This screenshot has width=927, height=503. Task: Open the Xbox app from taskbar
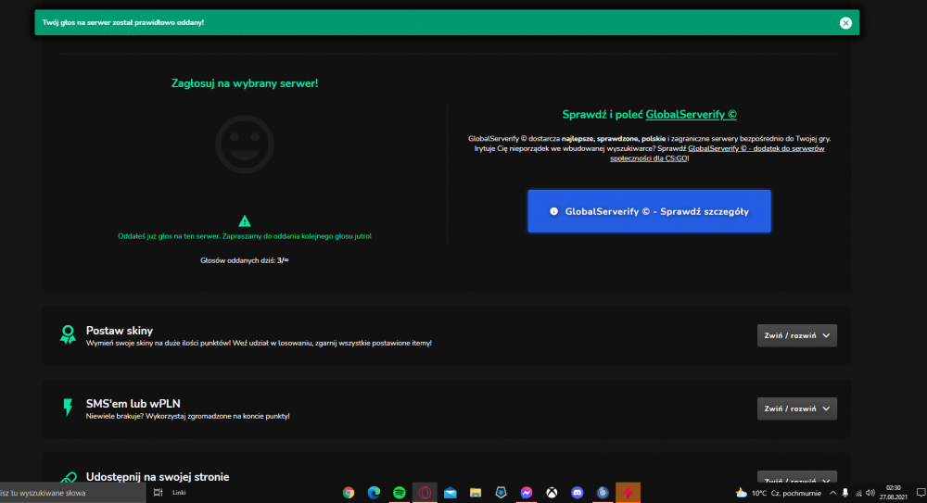pyautogui.click(x=552, y=493)
